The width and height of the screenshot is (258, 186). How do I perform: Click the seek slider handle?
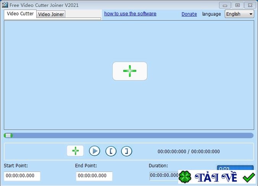pos(8,136)
